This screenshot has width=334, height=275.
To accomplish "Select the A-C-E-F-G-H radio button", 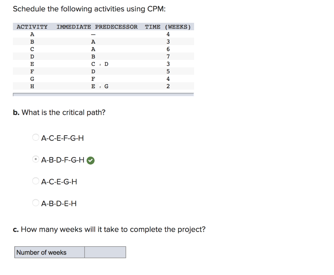I will click(x=36, y=137).
